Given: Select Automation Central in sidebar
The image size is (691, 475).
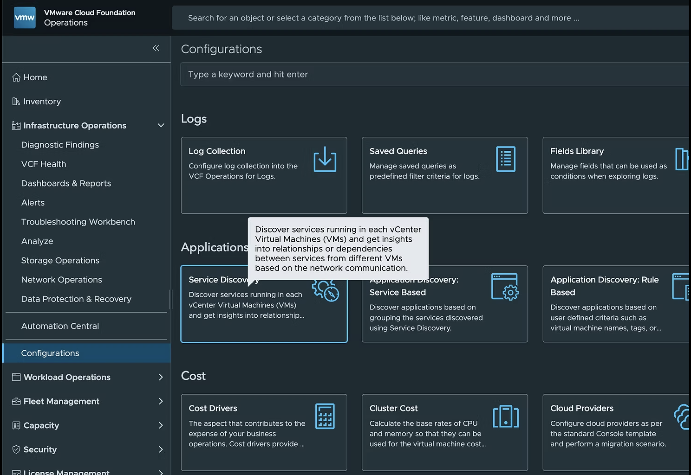Looking at the screenshot, I should (x=60, y=326).
